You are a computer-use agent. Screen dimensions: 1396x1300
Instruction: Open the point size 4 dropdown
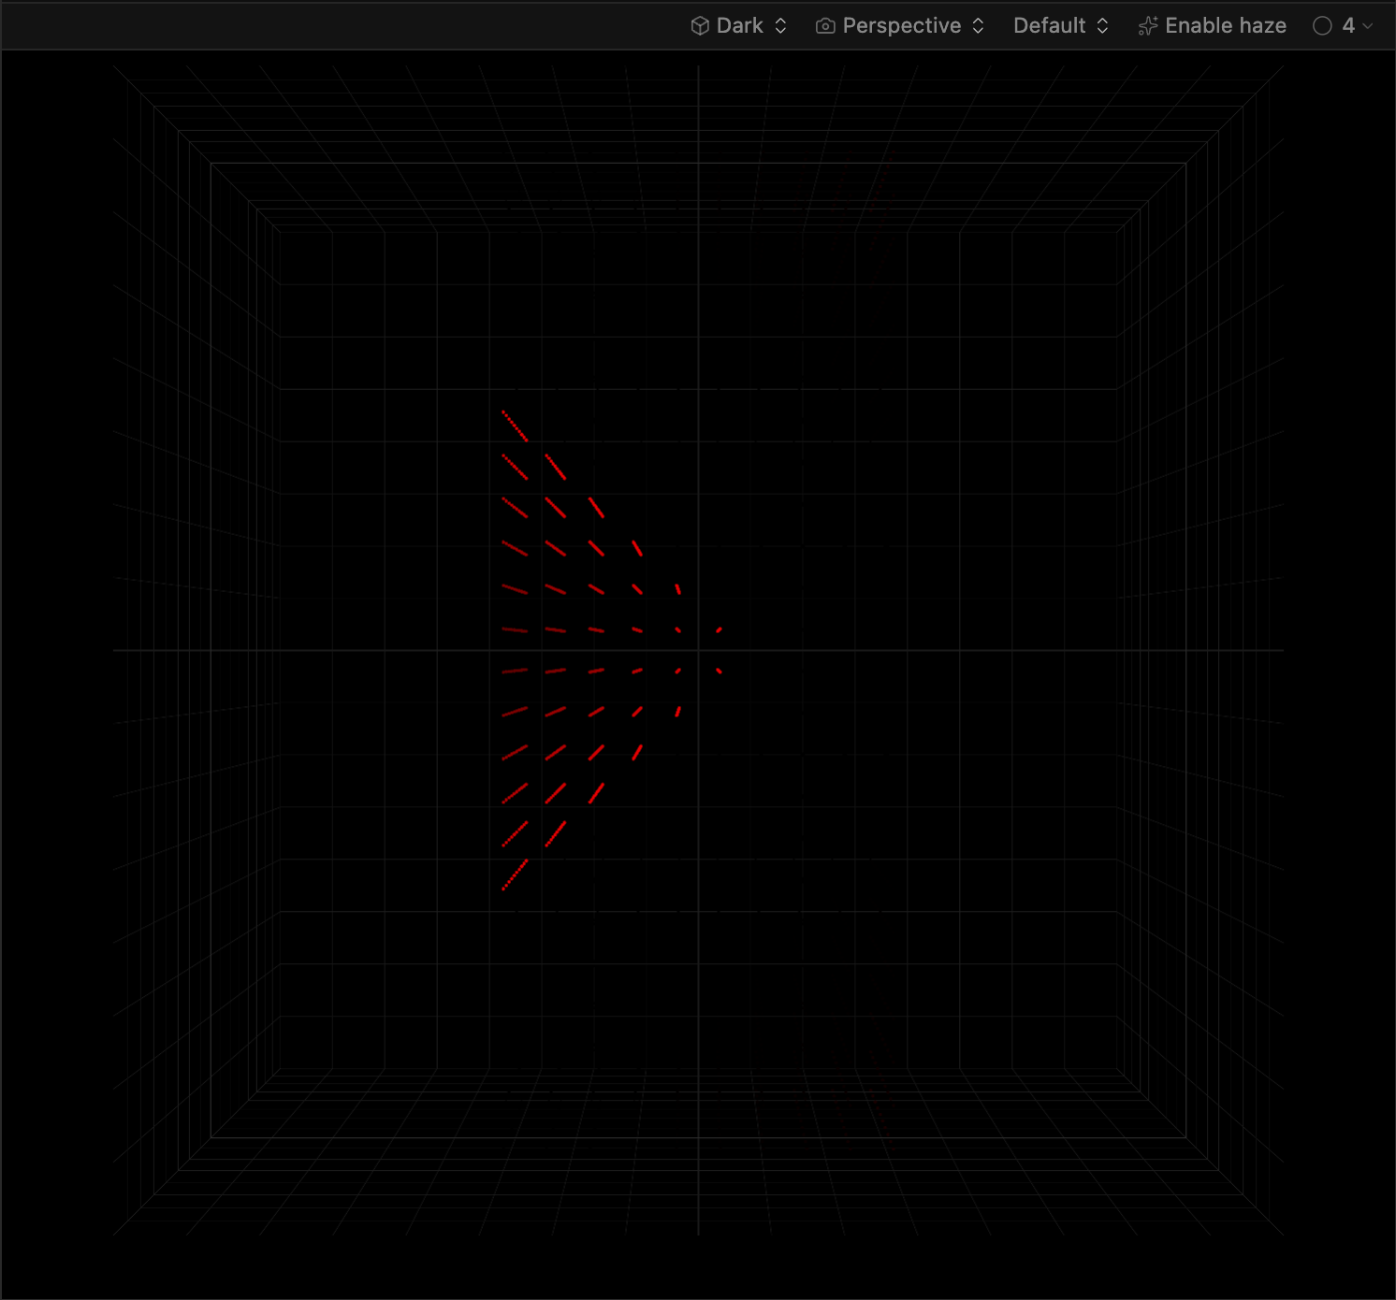pyautogui.click(x=1343, y=26)
